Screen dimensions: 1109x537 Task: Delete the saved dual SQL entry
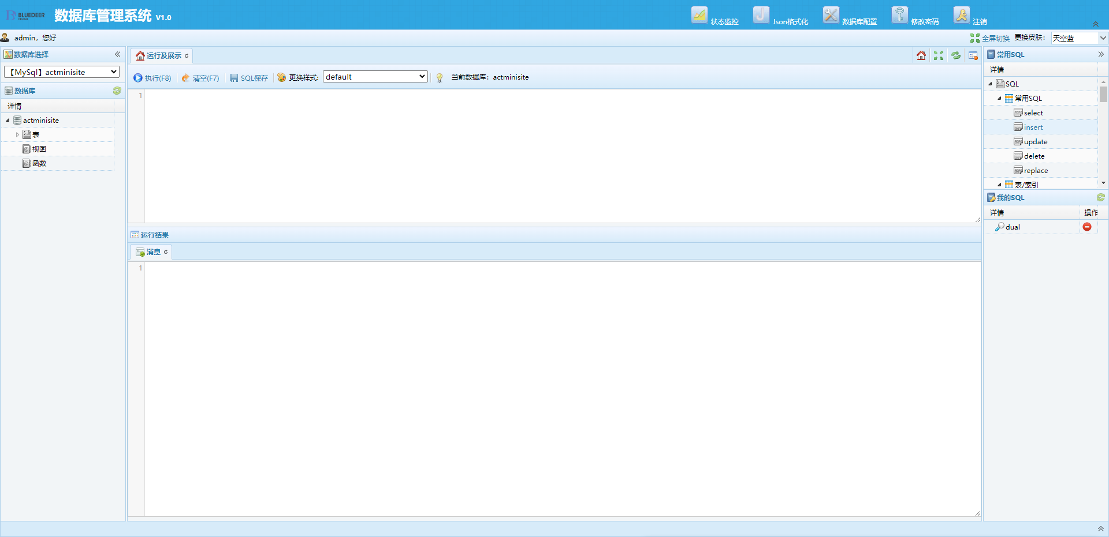(x=1086, y=227)
